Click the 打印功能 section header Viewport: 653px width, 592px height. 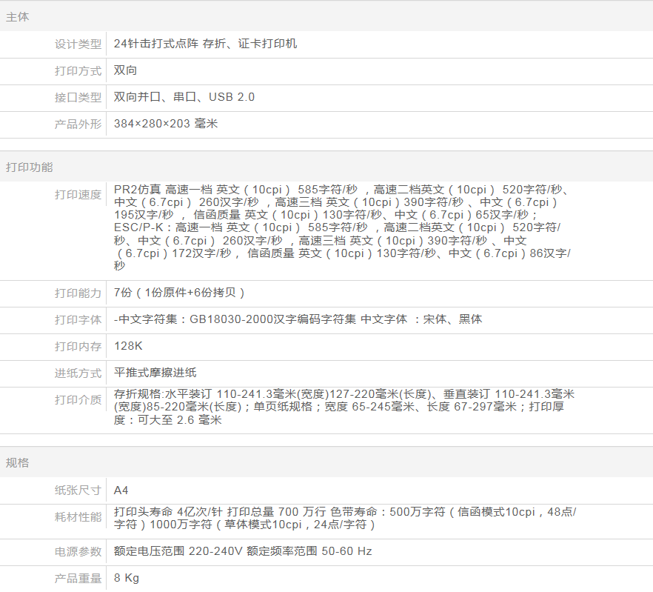tap(30, 167)
